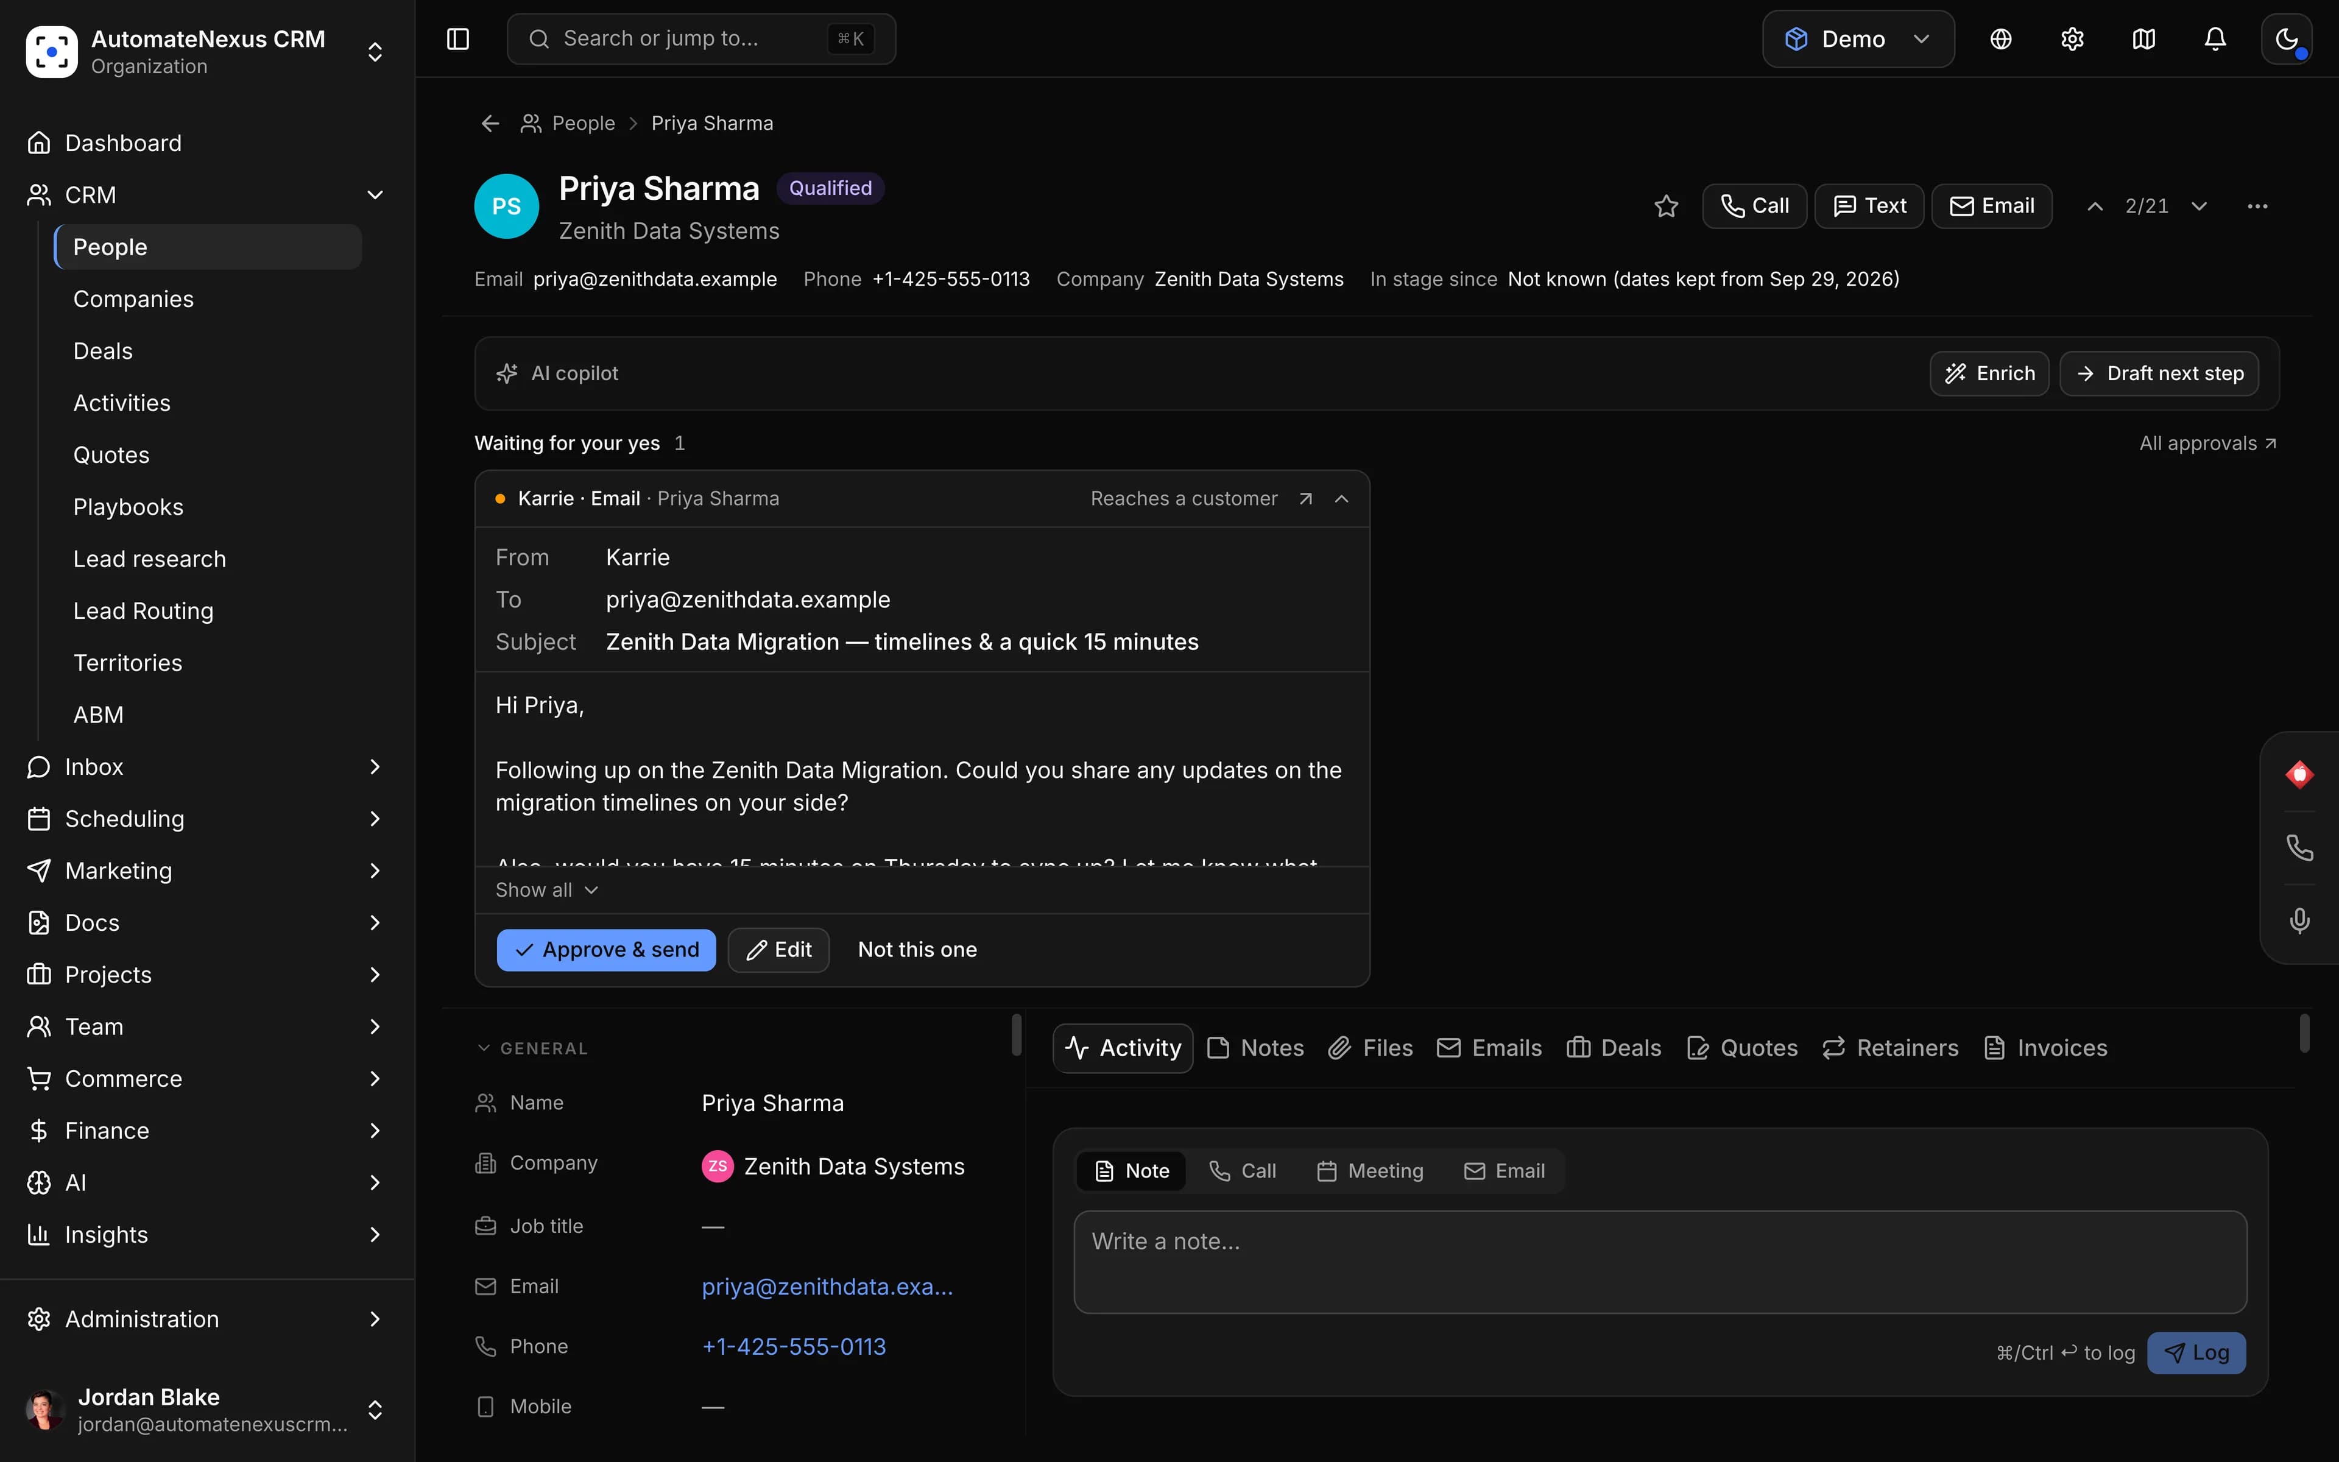2339x1462 pixels.
Task: Click Draft next step button
Action: pos(2159,373)
